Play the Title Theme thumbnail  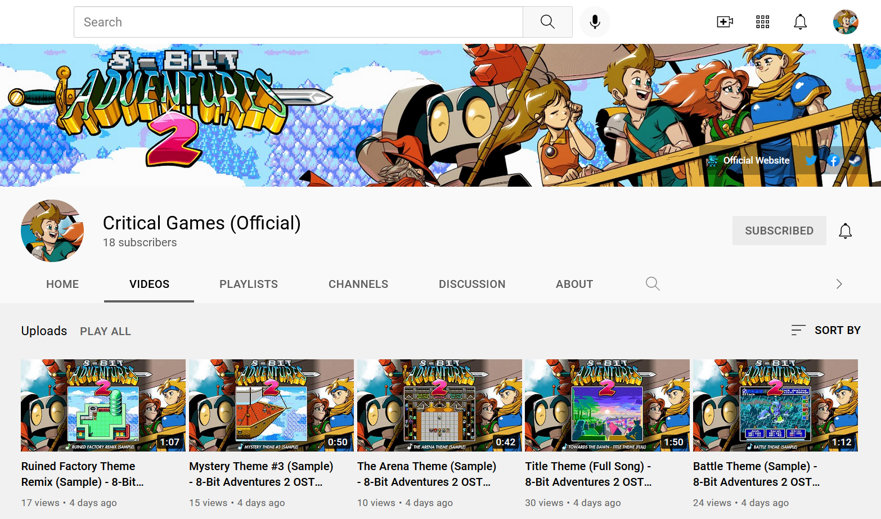[607, 405]
